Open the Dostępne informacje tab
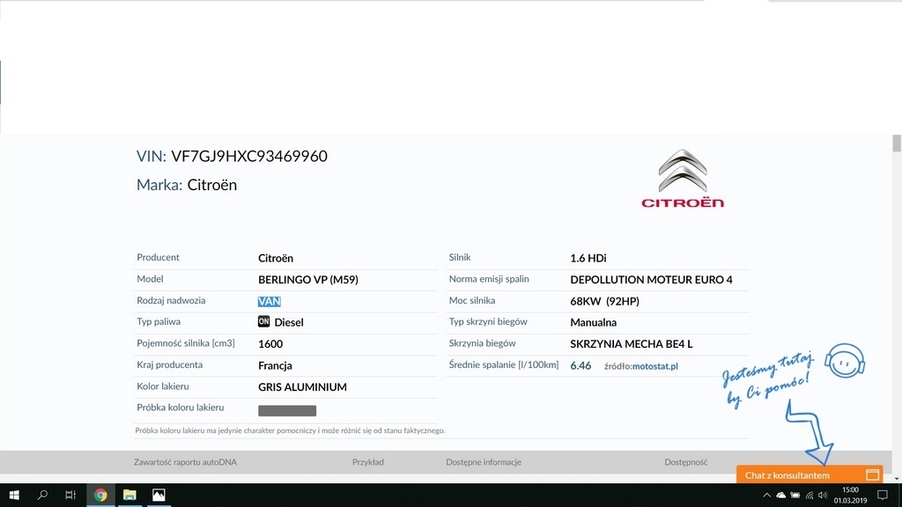The height and width of the screenshot is (507, 902). pyautogui.click(x=484, y=462)
